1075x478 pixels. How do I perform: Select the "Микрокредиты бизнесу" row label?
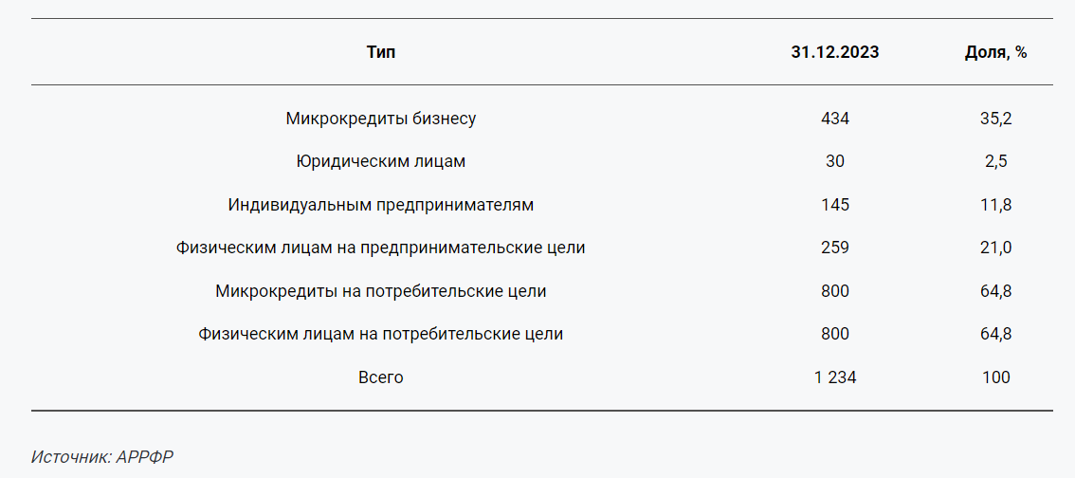click(x=380, y=119)
